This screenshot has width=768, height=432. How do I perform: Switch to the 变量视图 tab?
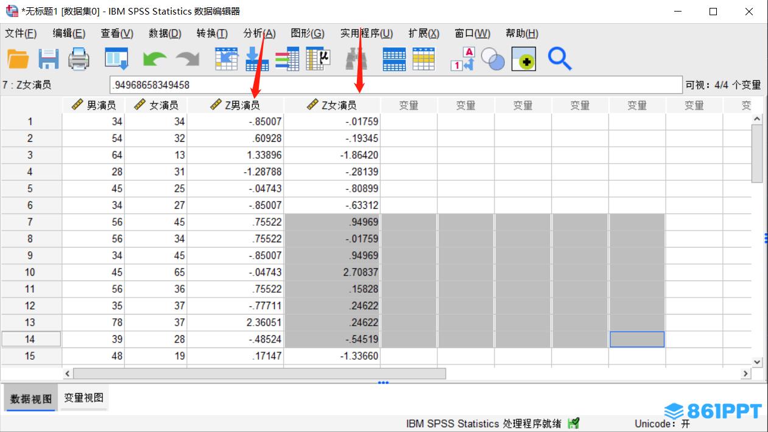point(84,399)
